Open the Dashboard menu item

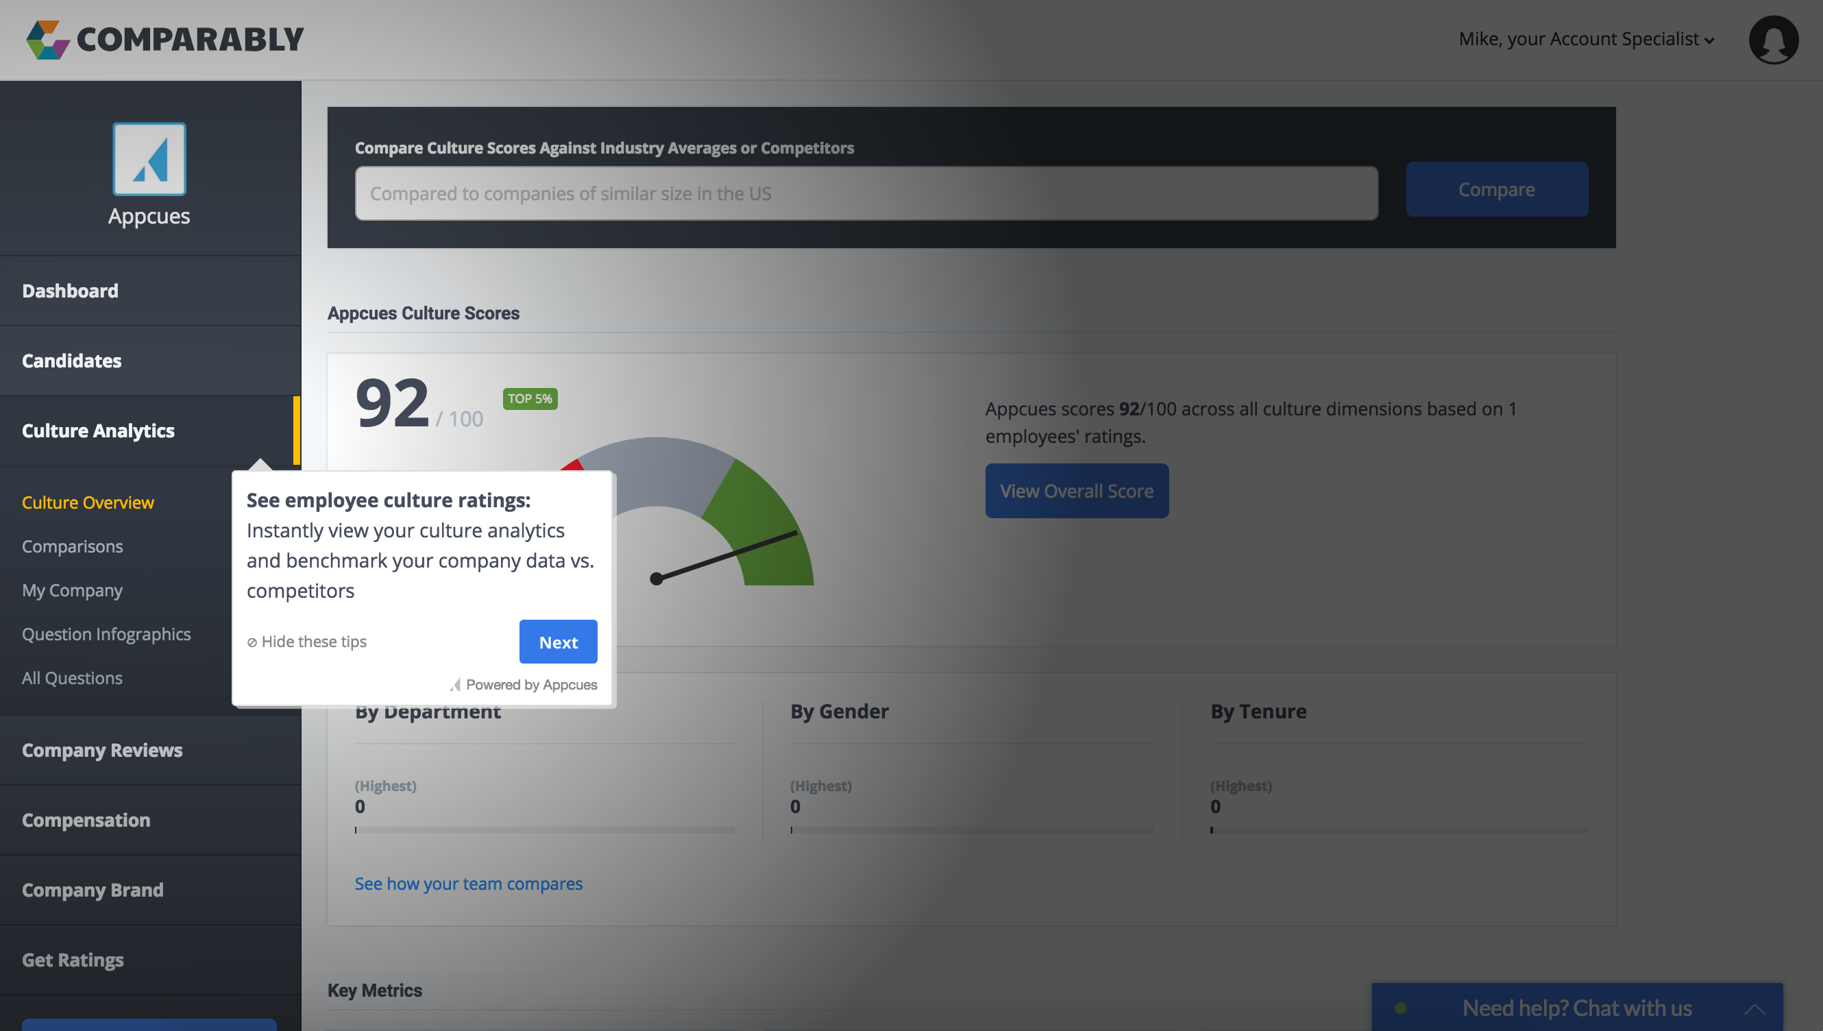coord(151,291)
